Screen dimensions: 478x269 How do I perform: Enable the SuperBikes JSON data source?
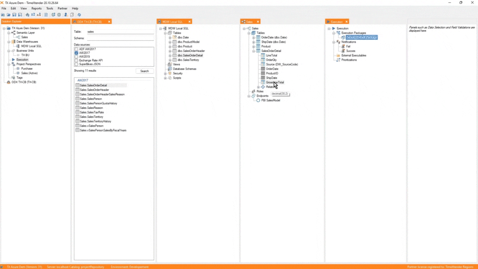point(77,64)
